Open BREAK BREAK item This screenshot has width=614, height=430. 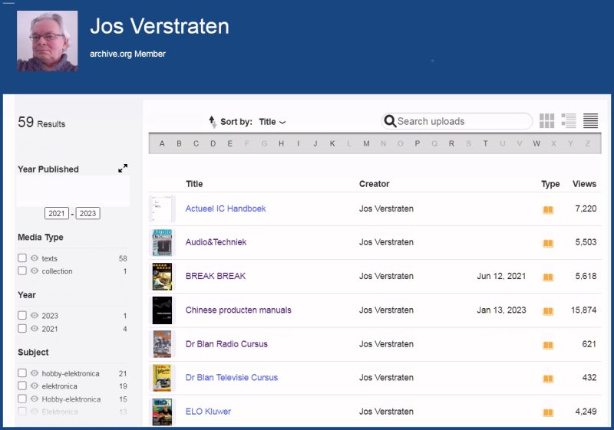pyautogui.click(x=216, y=276)
